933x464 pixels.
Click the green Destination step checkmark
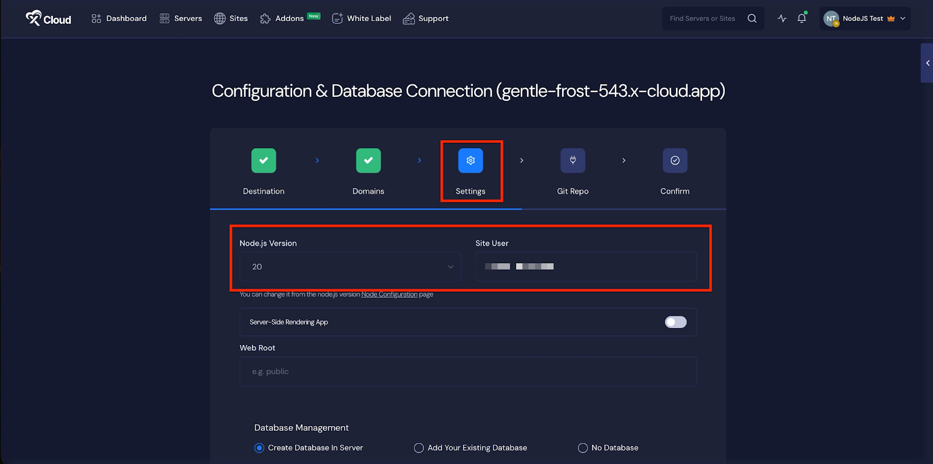click(x=264, y=161)
